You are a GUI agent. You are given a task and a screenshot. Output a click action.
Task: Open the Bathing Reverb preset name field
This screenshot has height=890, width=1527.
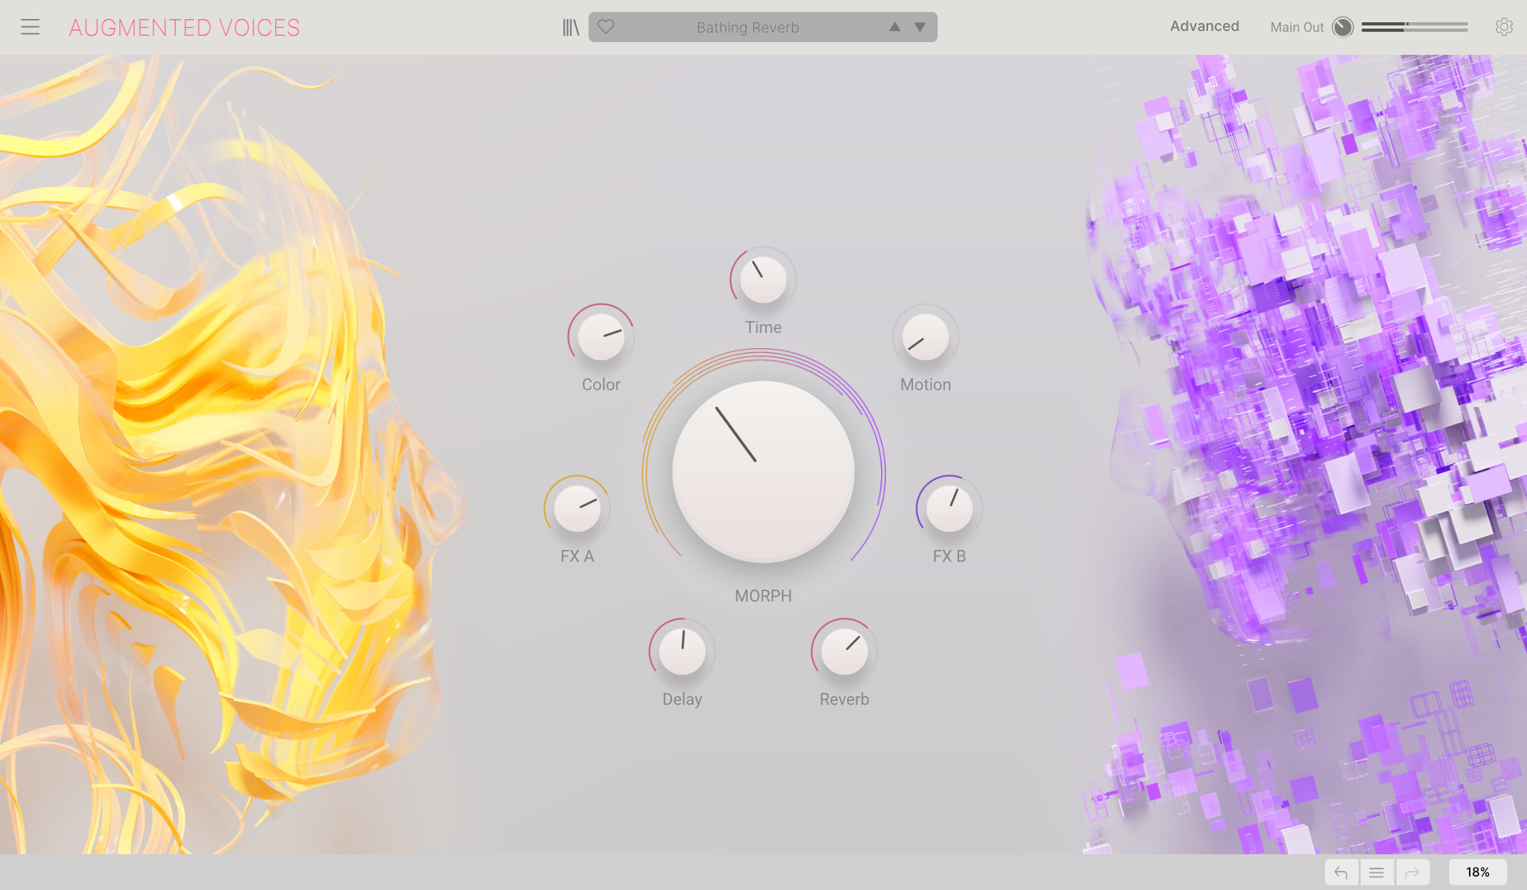coord(748,28)
